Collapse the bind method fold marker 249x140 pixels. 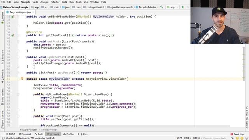pyautogui.click(x=18, y=116)
